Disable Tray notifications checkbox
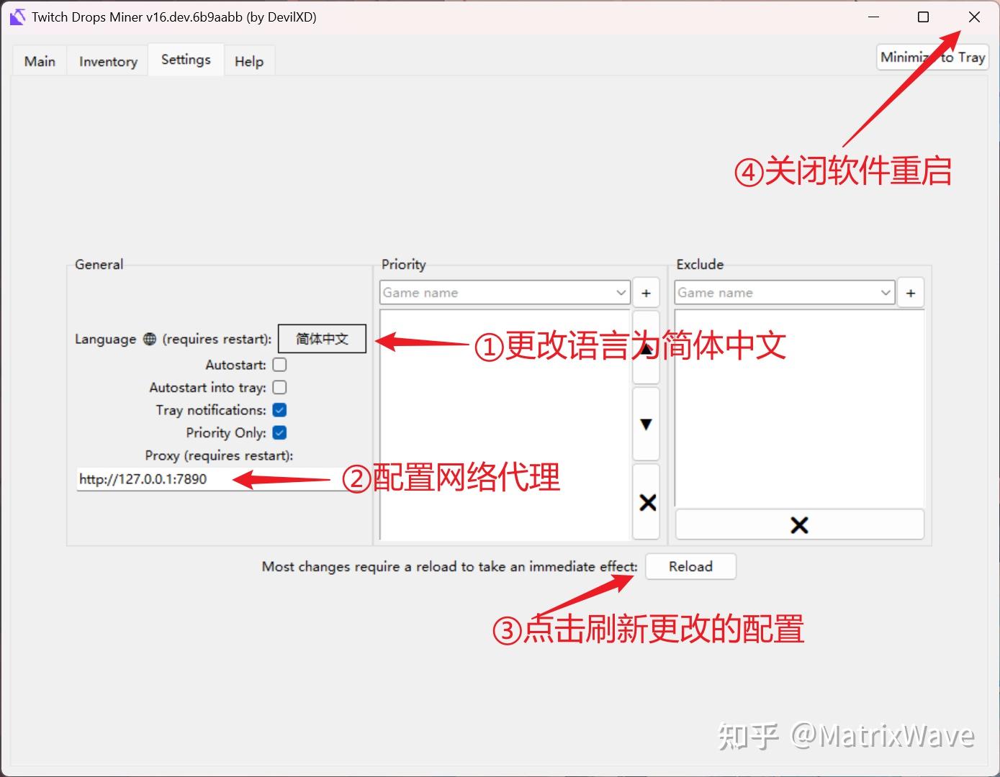 pos(280,410)
